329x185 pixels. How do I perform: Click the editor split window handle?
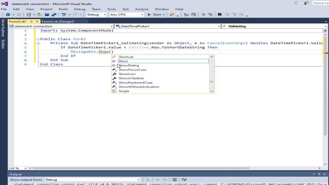[x=325, y=31]
